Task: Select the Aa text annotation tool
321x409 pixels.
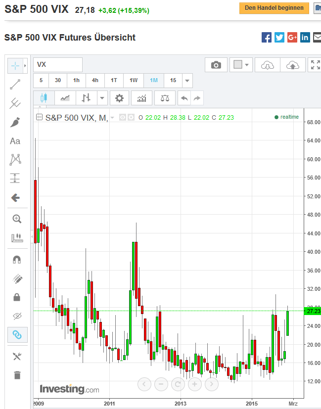Action: (x=15, y=141)
